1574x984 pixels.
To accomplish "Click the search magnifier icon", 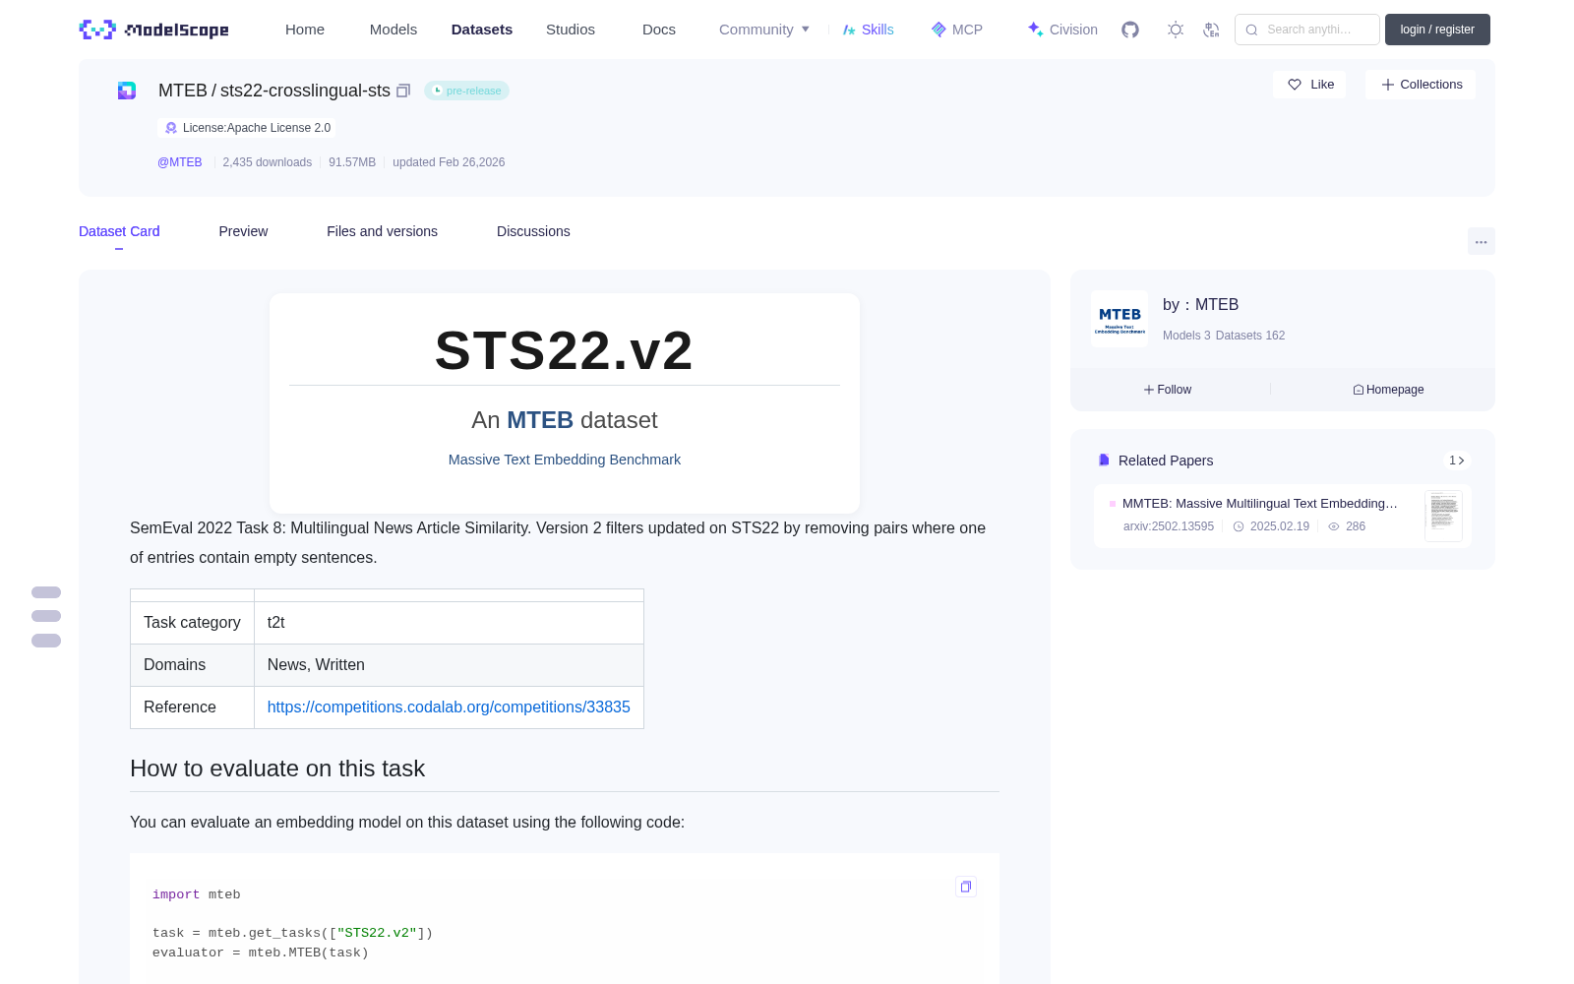I will (1251, 30).
